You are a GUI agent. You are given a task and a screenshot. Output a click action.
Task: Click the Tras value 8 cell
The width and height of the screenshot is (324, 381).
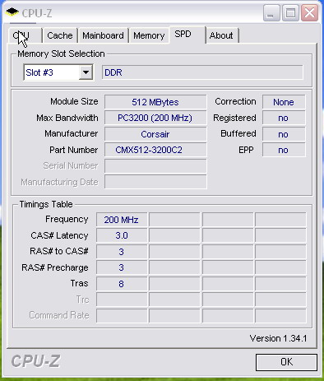click(x=122, y=283)
